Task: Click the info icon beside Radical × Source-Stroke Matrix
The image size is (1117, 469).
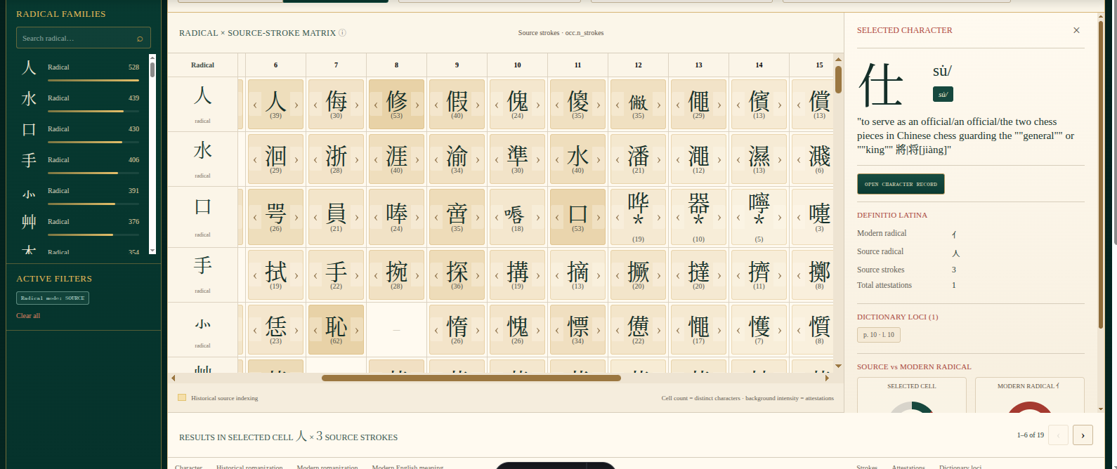Action: pyautogui.click(x=342, y=32)
